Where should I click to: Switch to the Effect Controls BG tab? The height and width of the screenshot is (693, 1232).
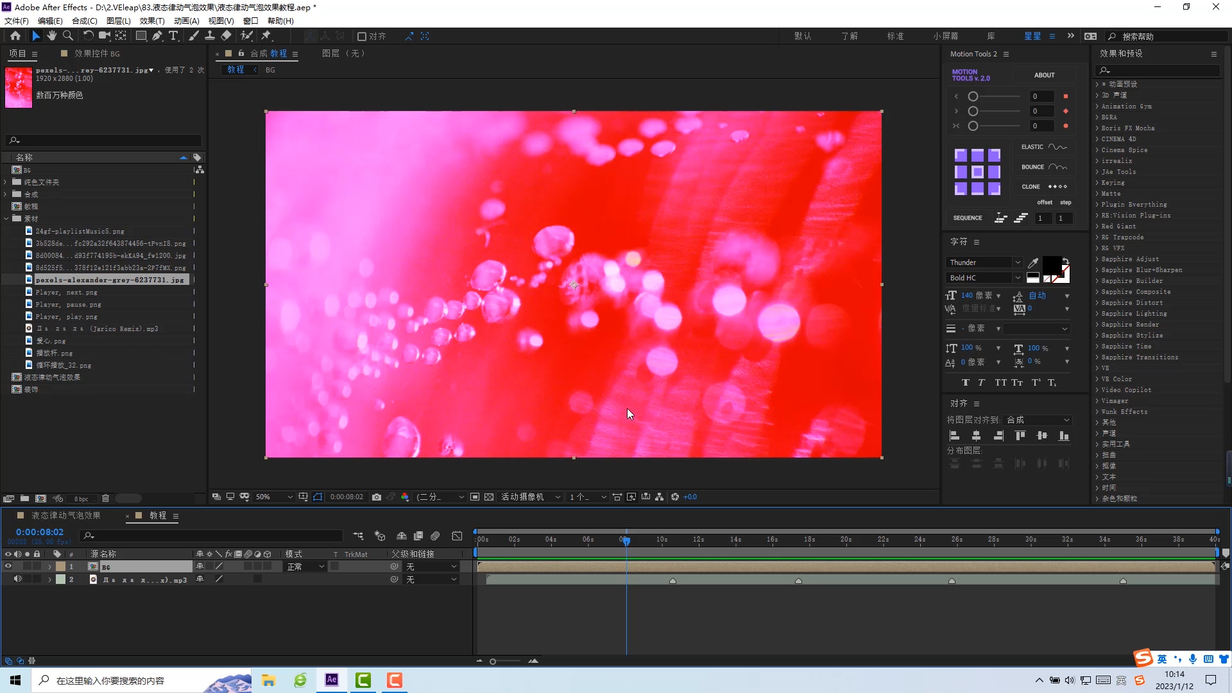[96, 54]
